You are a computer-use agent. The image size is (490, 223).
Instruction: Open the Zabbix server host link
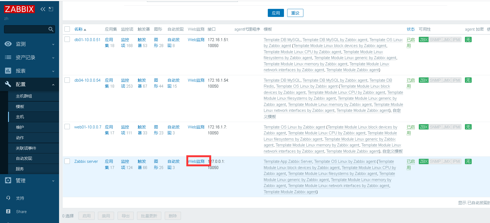pos(86,161)
